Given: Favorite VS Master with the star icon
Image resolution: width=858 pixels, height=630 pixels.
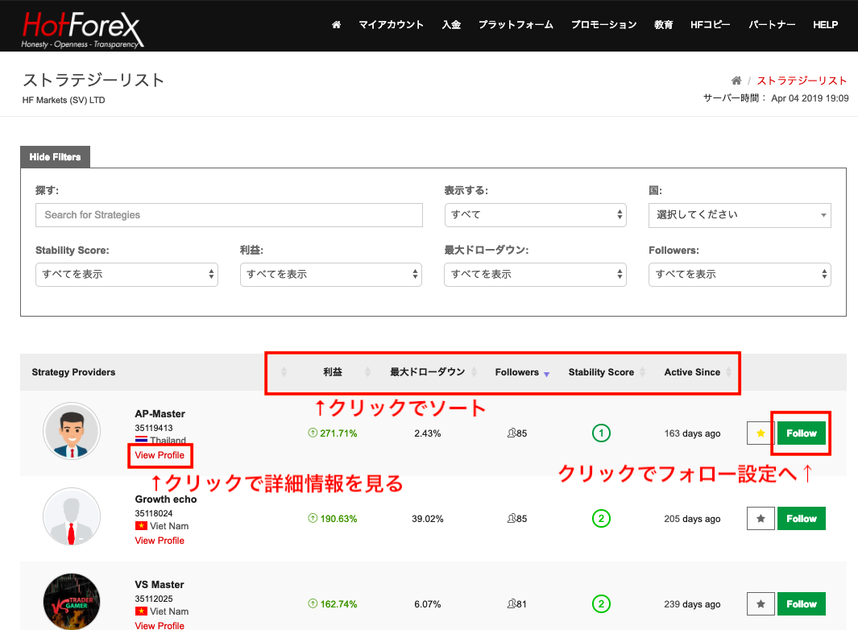Looking at the screenshot, I should (761, 604).
